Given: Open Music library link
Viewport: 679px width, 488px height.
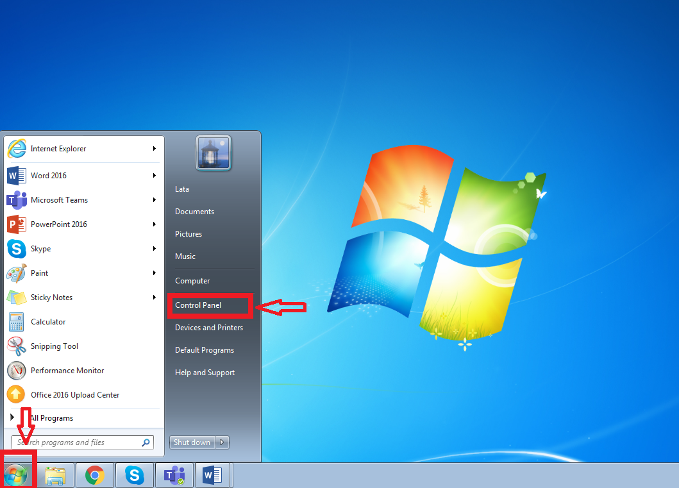Looking at the screenshot, I should tap(185, 257).
